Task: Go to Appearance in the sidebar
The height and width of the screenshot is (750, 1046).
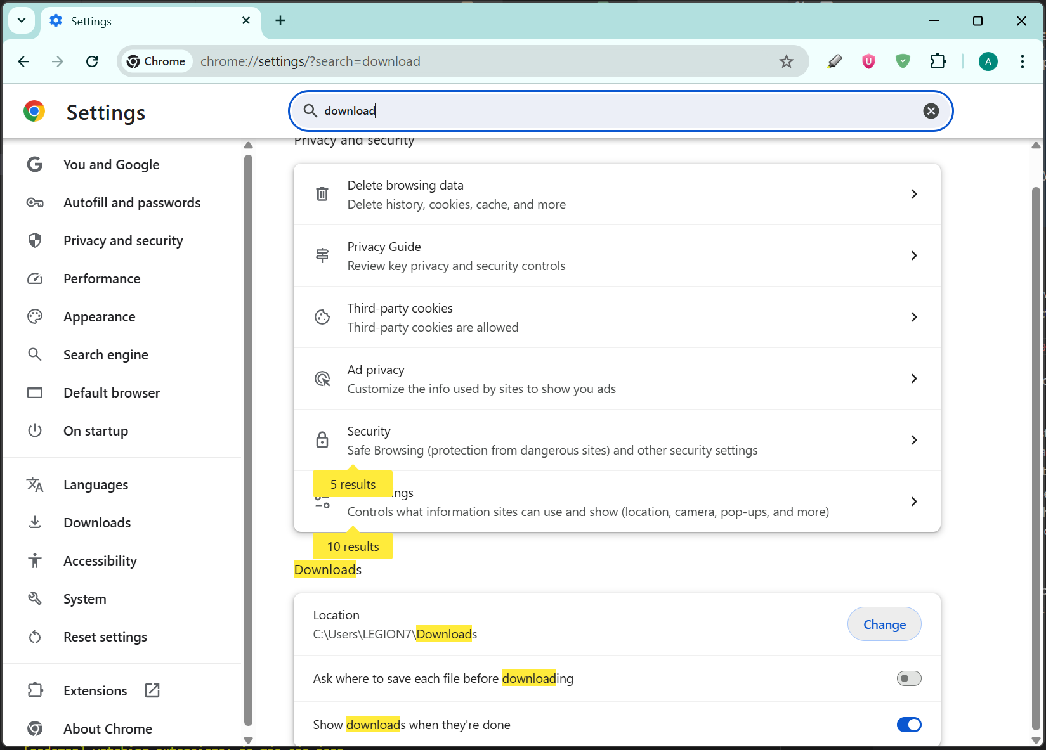Action: (x=99, y=317)
